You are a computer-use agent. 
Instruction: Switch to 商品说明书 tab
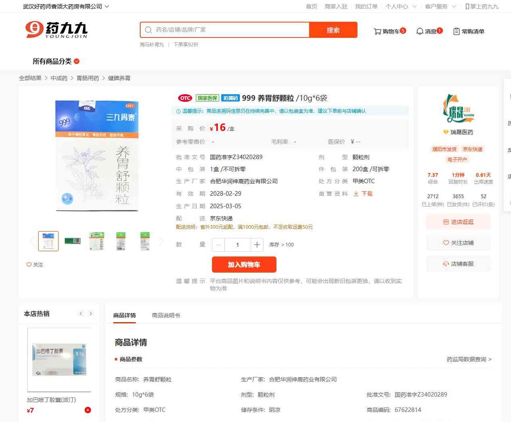click(166, 315)
